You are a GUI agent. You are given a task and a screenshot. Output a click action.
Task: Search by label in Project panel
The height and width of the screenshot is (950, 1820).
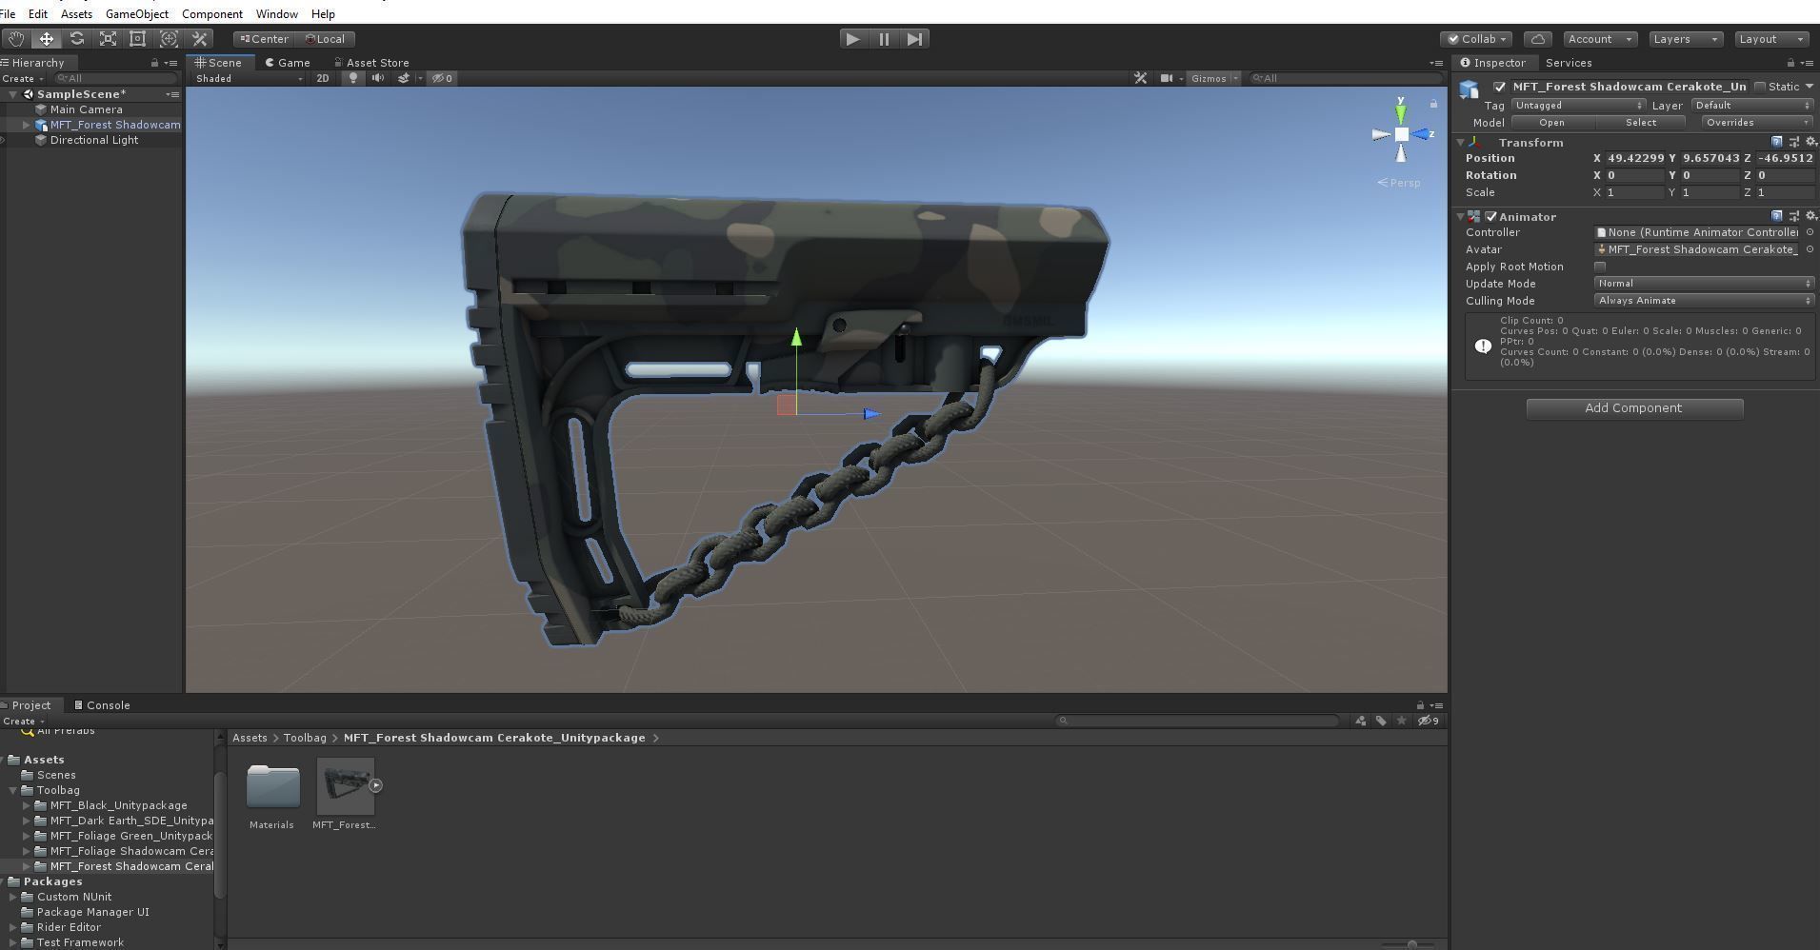pos(1381,721)
